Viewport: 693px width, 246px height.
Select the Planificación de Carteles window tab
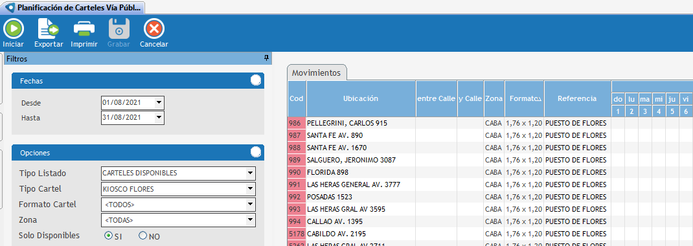tap(73, 8)
